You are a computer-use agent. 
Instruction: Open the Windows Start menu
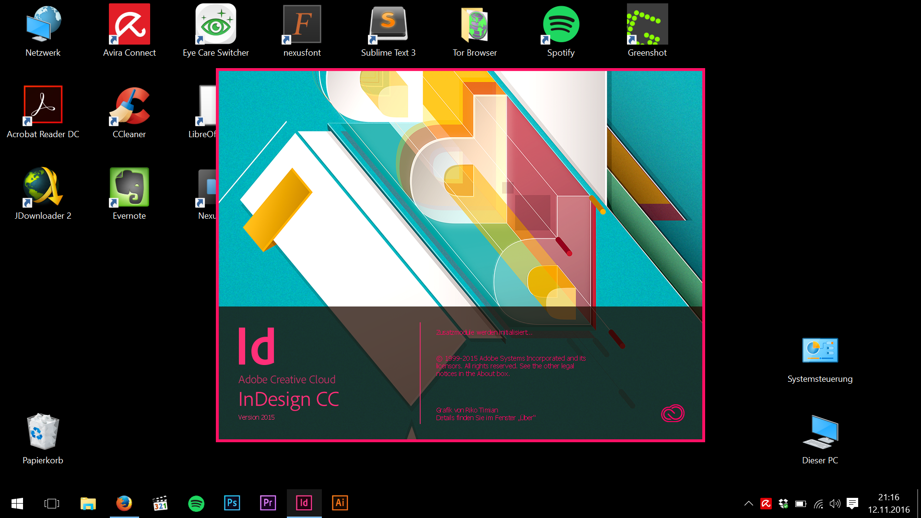[x=17, y=504]
